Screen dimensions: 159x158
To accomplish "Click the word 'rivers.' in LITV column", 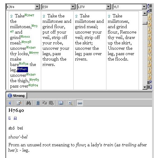I will pyautogui.click(x=81, y=59).
